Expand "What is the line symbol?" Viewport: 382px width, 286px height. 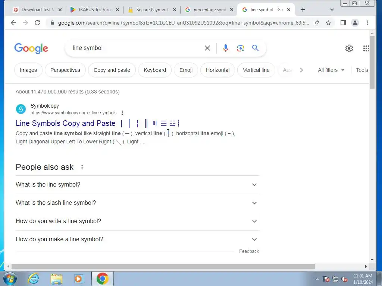(x=137, y=185)
